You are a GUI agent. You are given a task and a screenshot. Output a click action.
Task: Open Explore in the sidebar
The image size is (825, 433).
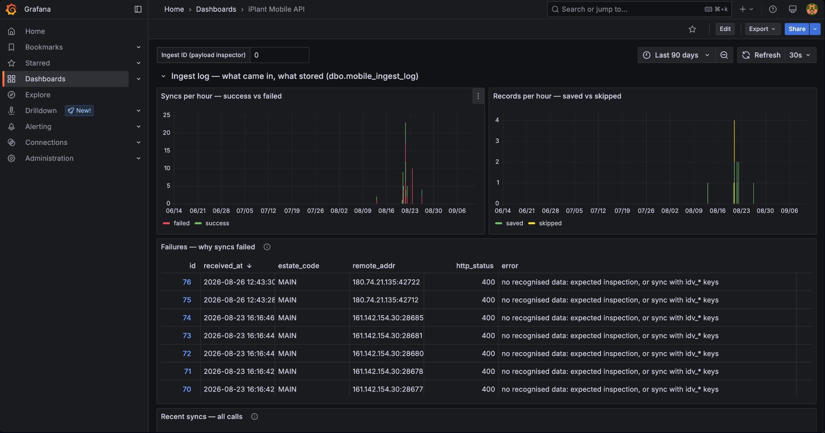38,95
